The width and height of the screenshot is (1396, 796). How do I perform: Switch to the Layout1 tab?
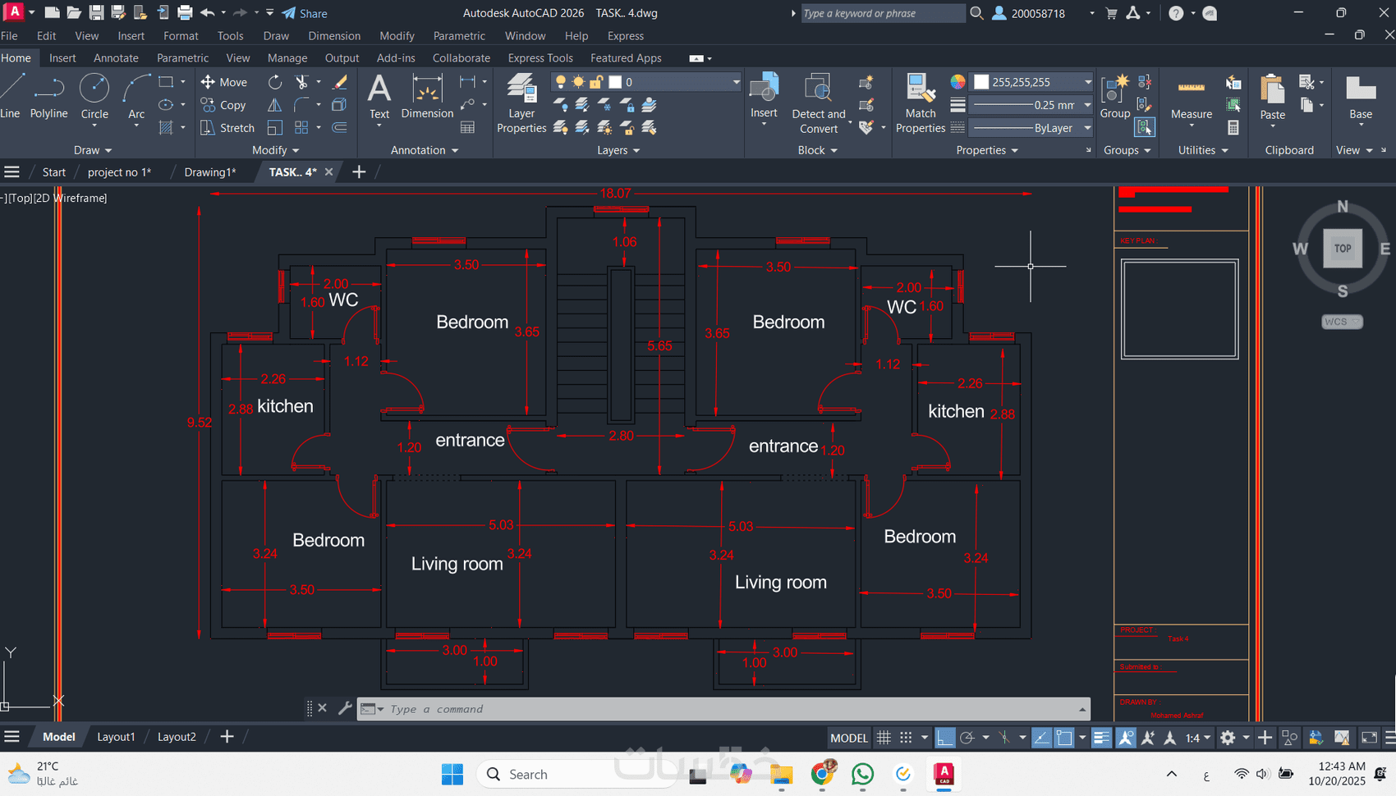point(116,737)
